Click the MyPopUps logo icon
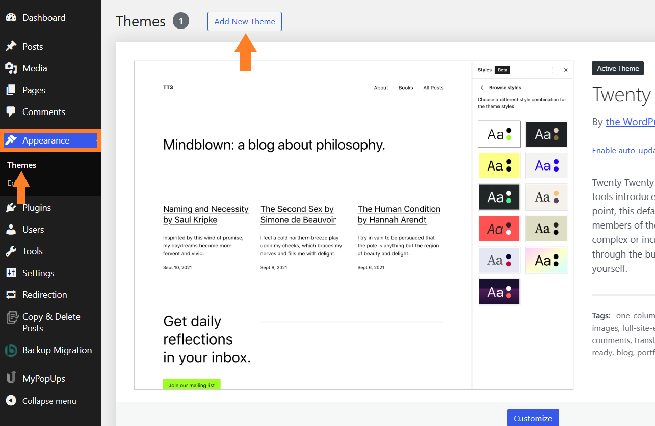 [x=11, y=378]
